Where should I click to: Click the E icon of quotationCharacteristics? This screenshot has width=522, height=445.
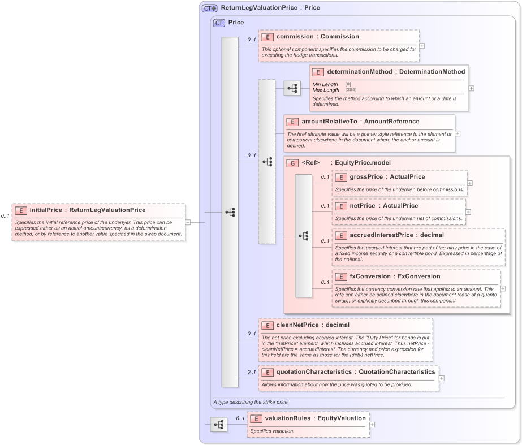[x=268, y=373]
